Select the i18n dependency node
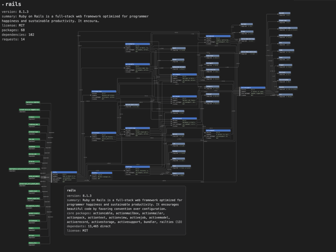 click(x=287, y=51)
